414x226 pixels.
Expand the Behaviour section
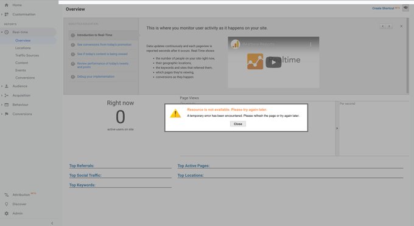pos(2,104)
